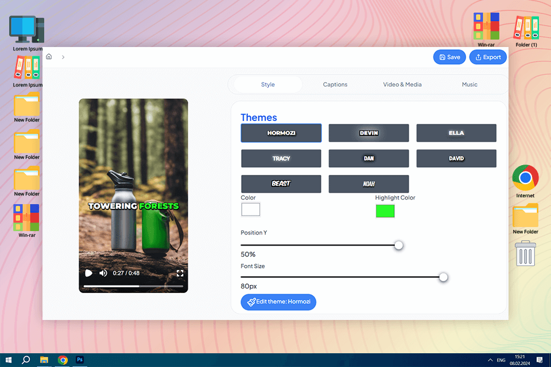The width and height of the screenshot is (551, 367).
Task: Open Photoshop from the taskbar
Action: point(80,360)
